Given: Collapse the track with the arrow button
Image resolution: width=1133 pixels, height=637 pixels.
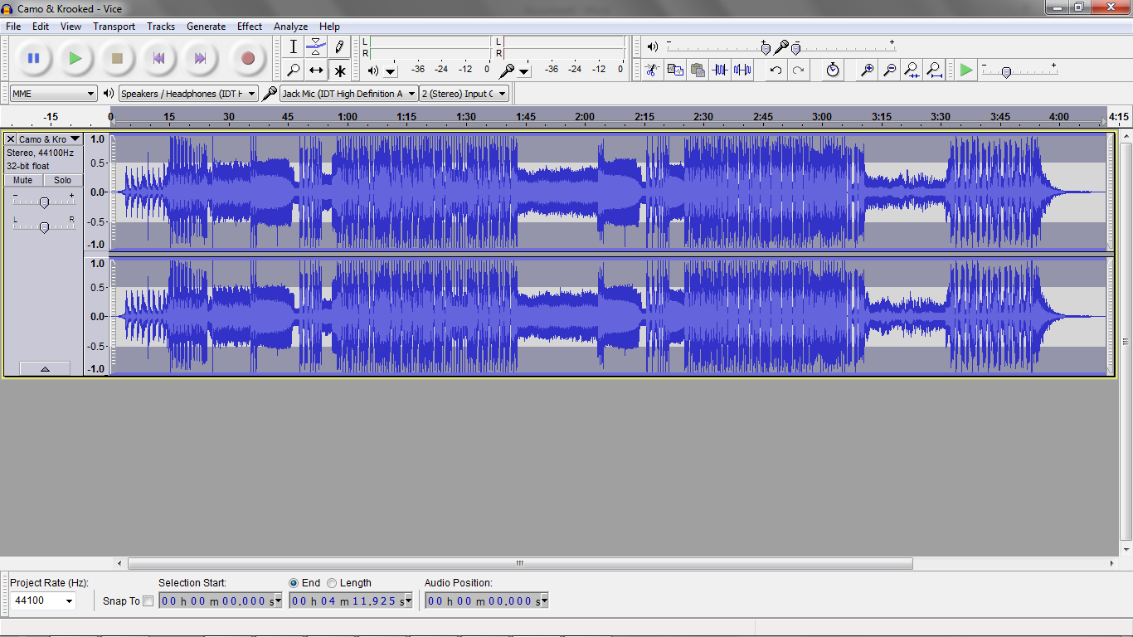Looking at the screenshot, I should pyautogui.click(x=44, y=368).
